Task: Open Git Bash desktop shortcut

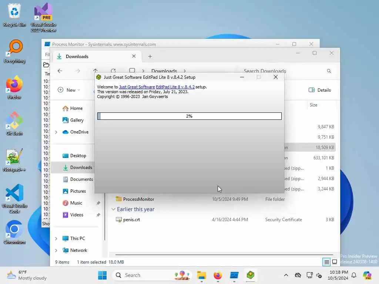Action: pos(14,124)
